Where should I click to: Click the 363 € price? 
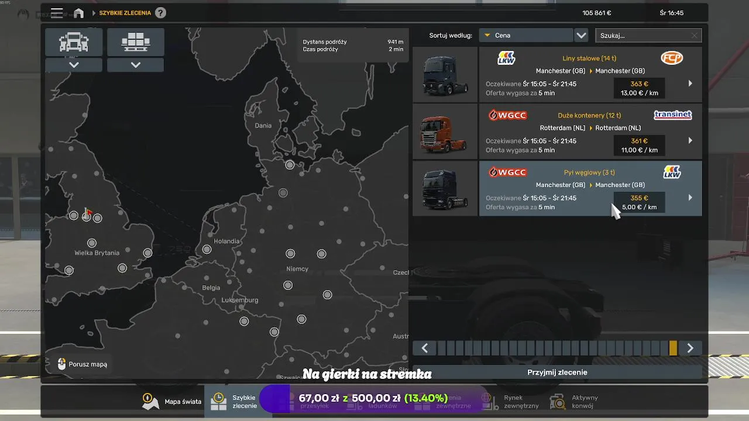(x=639, y=84)
